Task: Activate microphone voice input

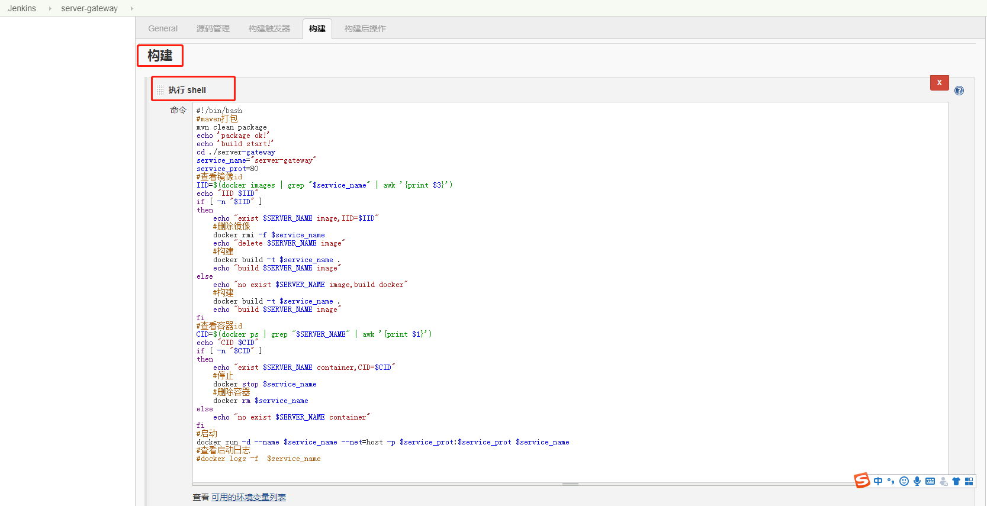Action: pyautogui.click(x=917, y=481)
